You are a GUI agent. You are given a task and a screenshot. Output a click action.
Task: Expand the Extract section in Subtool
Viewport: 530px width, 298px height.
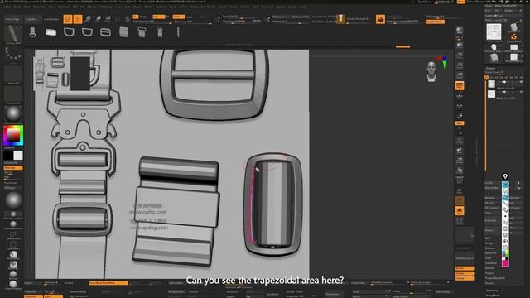point(489,283)
